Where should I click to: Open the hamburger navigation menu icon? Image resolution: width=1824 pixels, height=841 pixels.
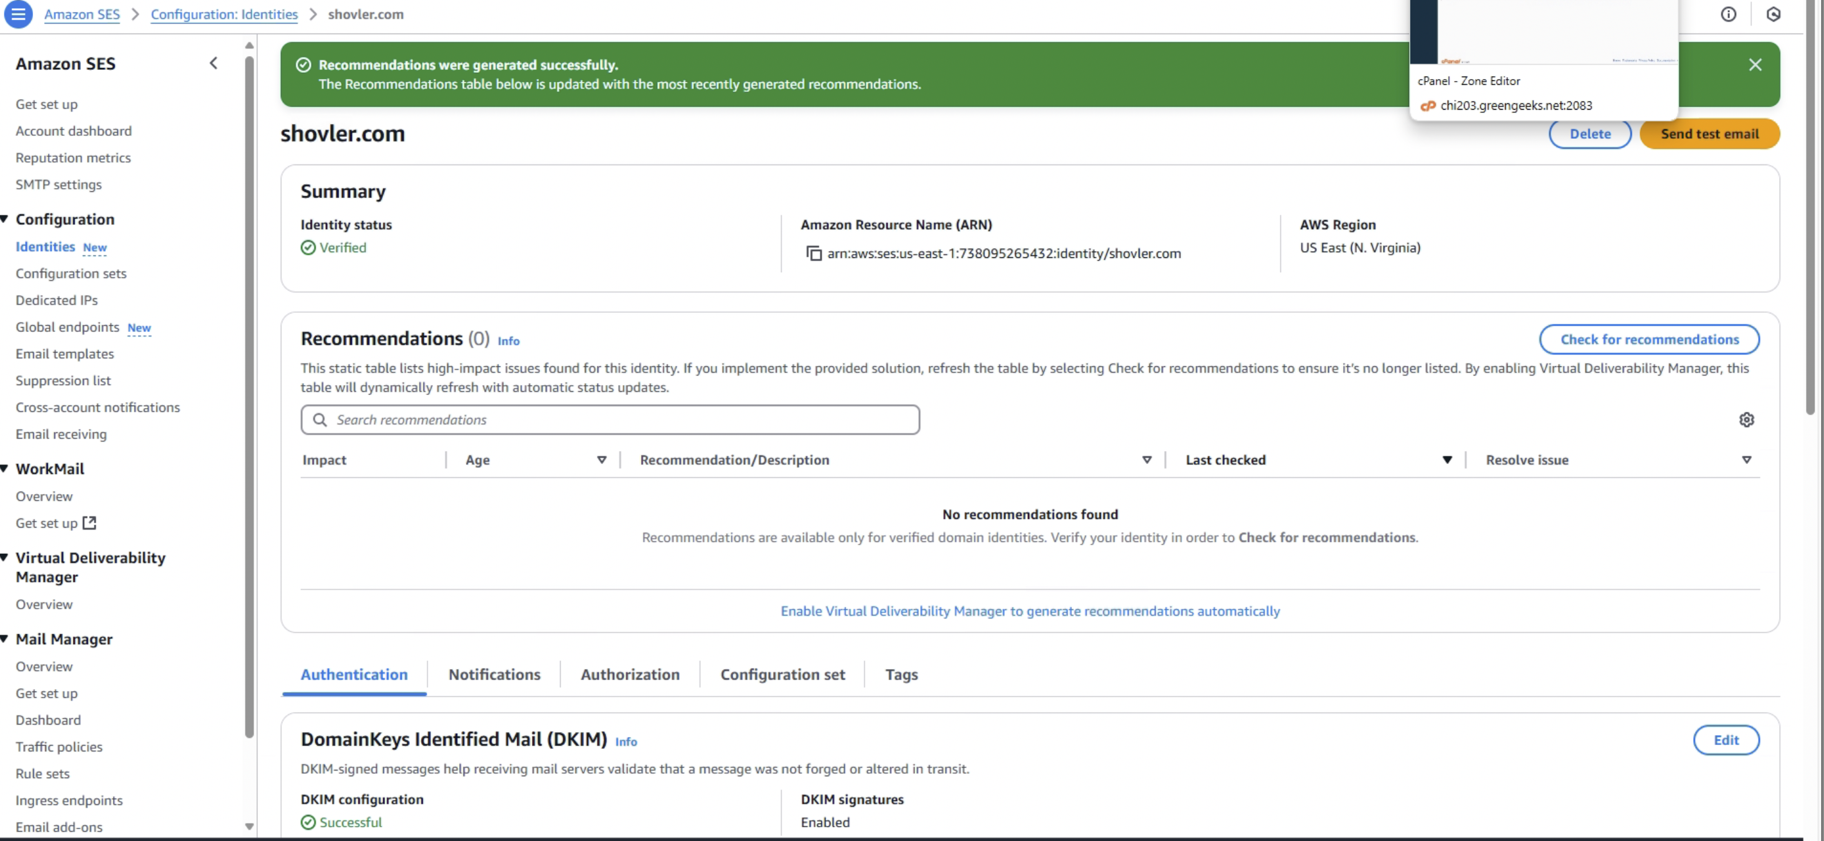click(x=19, y=14)
